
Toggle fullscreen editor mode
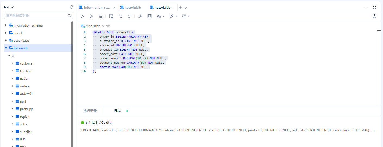(x=375, y=7)
